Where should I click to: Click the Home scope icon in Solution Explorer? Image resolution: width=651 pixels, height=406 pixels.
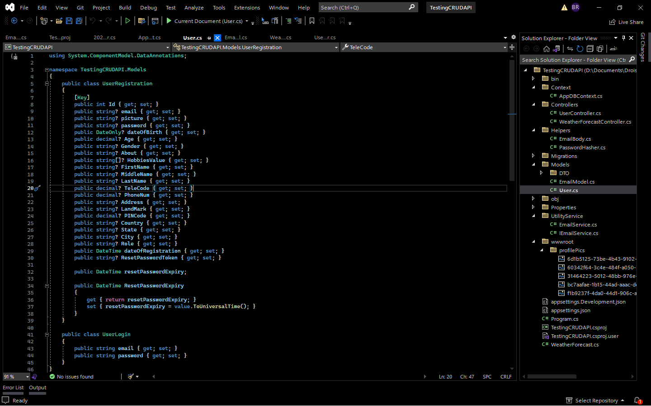547,49
